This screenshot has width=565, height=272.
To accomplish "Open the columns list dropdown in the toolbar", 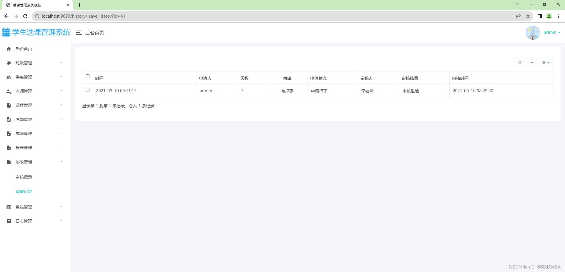I will 546,63.
